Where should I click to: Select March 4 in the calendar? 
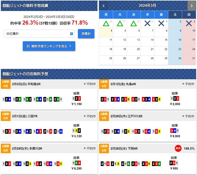(106, 33)
